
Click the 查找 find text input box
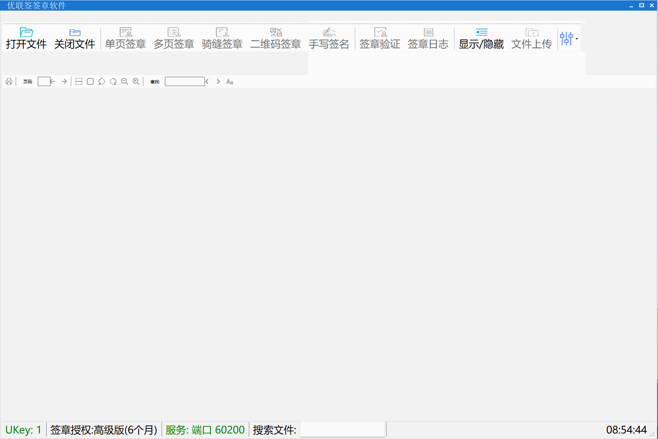pos(184,81)
